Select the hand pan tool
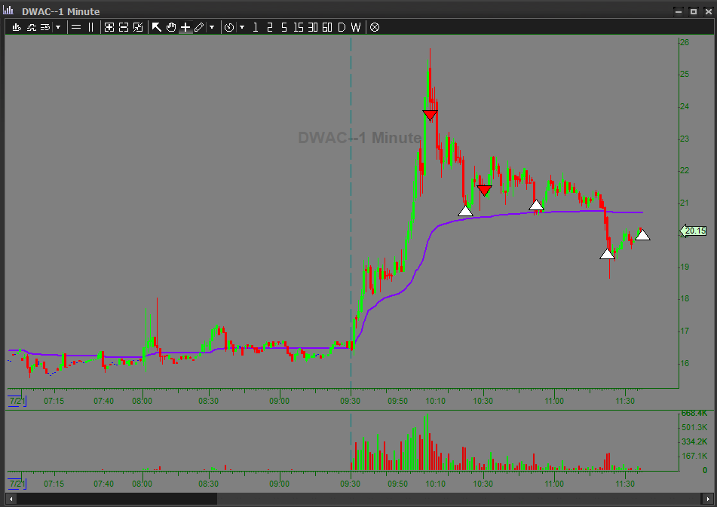The height and width of the screenshot is (507, 717). [171, 27]
